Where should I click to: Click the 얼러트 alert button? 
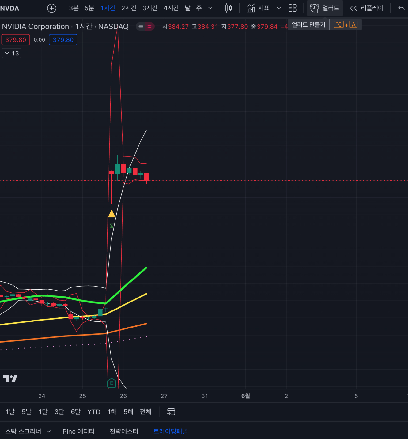tap(325, 8)
